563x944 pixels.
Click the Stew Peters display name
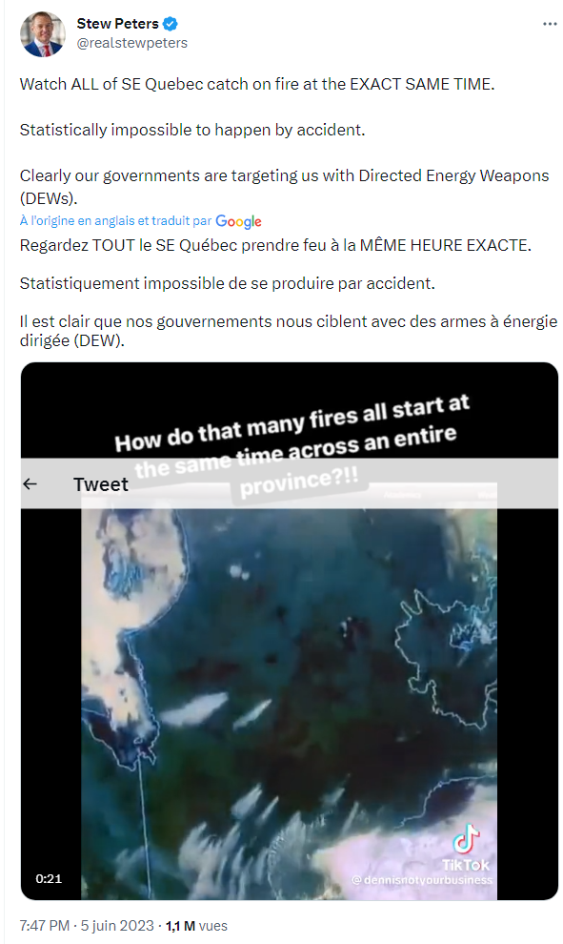click(118, 24)
